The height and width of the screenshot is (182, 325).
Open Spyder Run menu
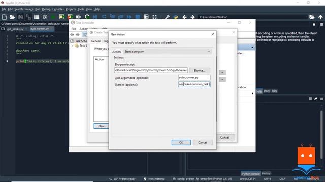[38, 9]
